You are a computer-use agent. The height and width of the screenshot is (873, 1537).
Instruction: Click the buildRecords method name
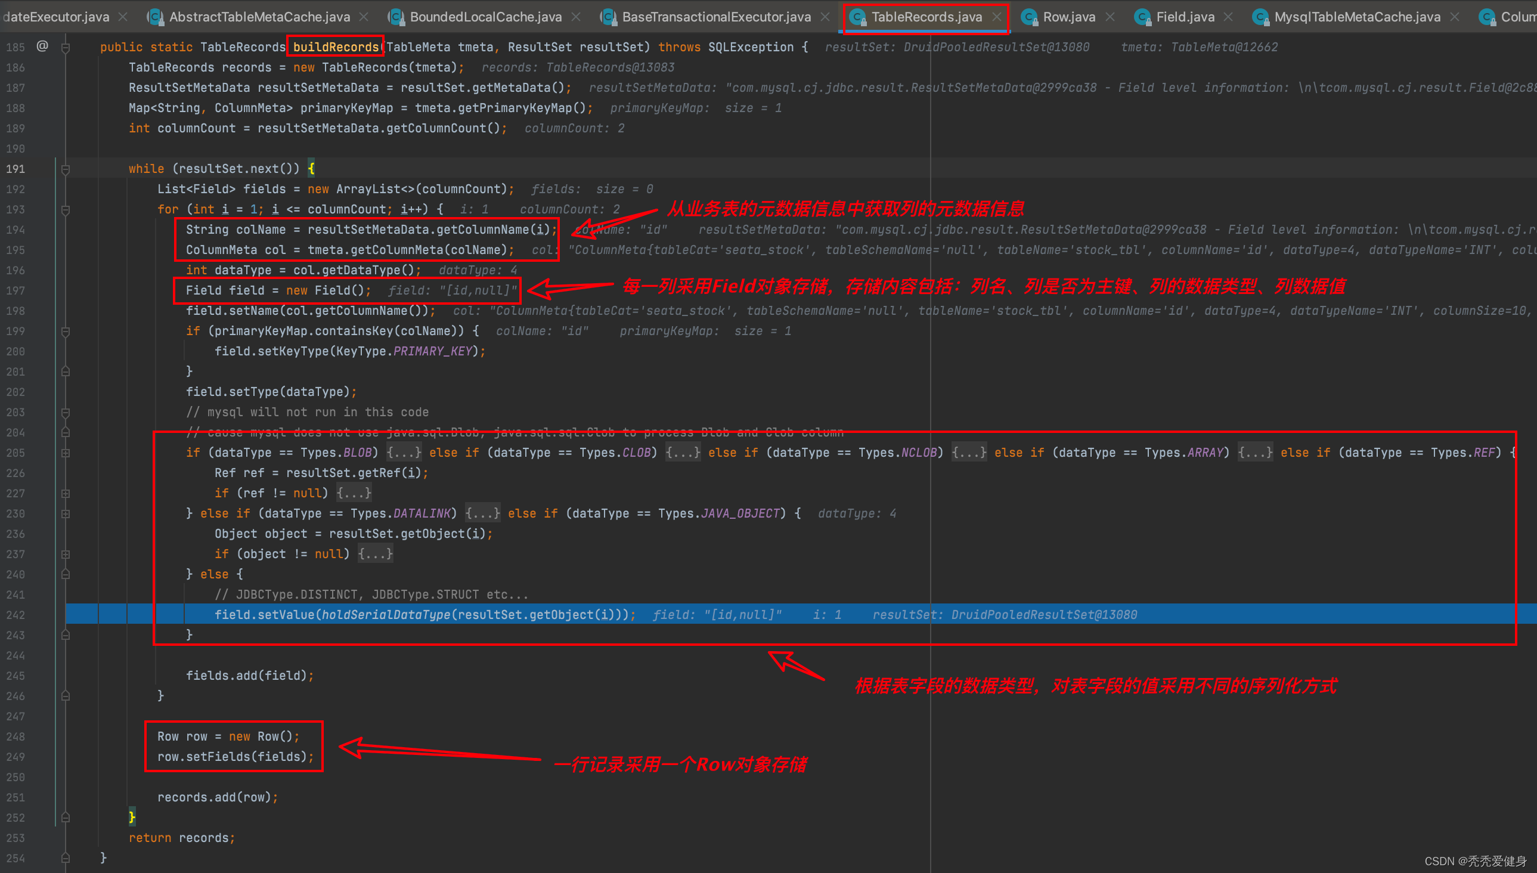click(x=336, y=47)
